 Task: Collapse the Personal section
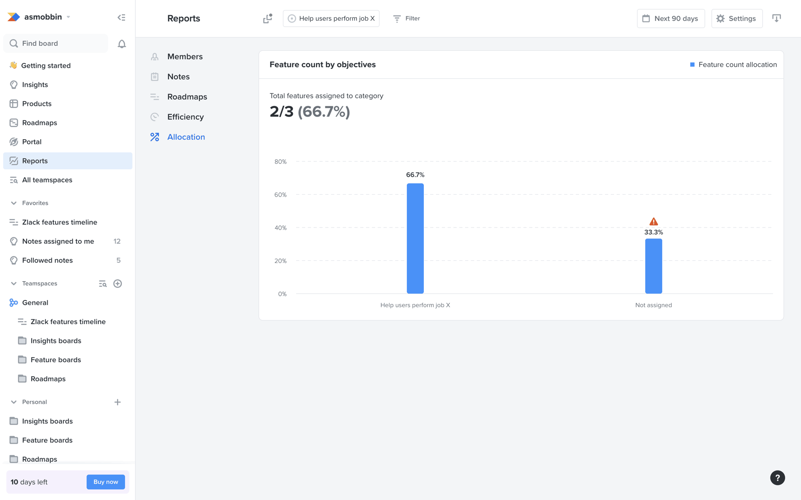14,402
